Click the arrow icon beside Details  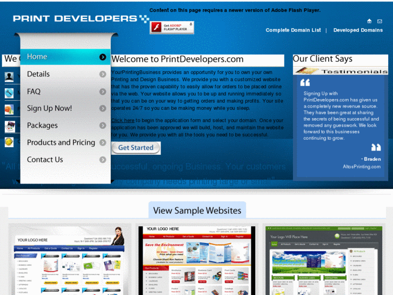[x=103, y=74]
